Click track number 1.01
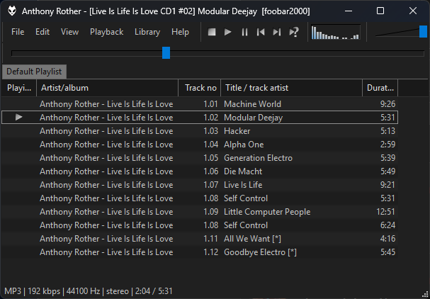430x299 pixels. tap(210, 104)
